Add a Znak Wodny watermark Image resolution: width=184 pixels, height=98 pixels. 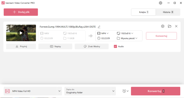(x=92, y=46)
